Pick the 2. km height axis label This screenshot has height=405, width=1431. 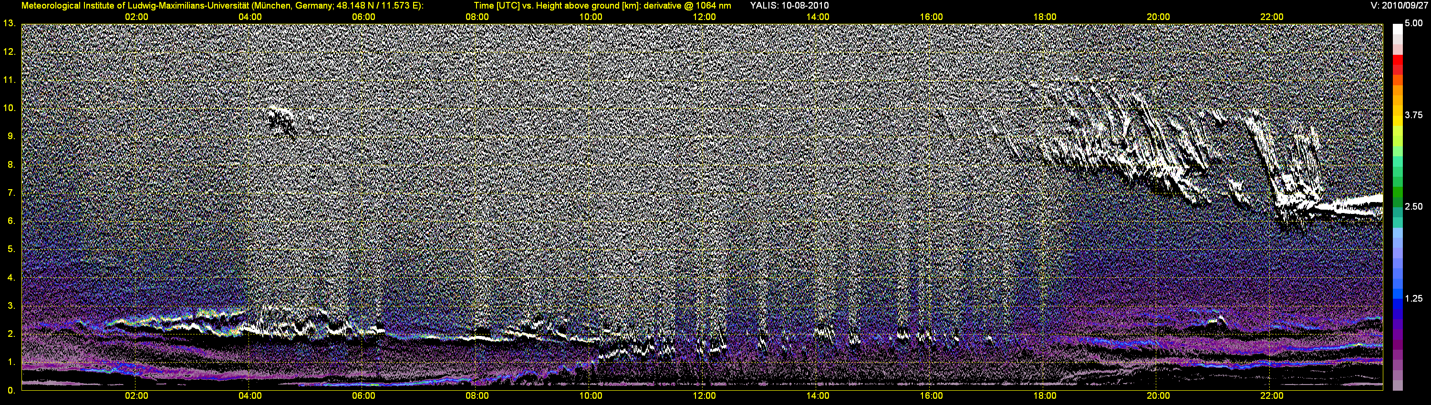click(x=11, y=334)
